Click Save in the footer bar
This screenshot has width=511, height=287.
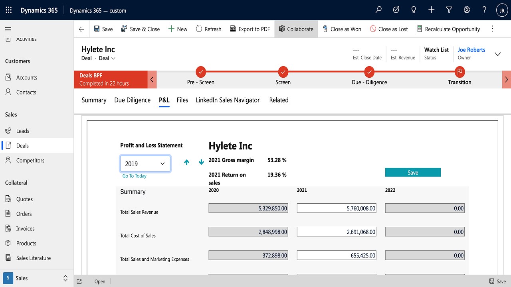click(497, 281)
